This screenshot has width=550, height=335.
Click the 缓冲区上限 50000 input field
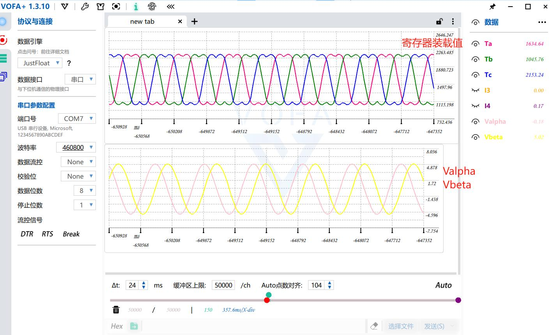[224, 285]
